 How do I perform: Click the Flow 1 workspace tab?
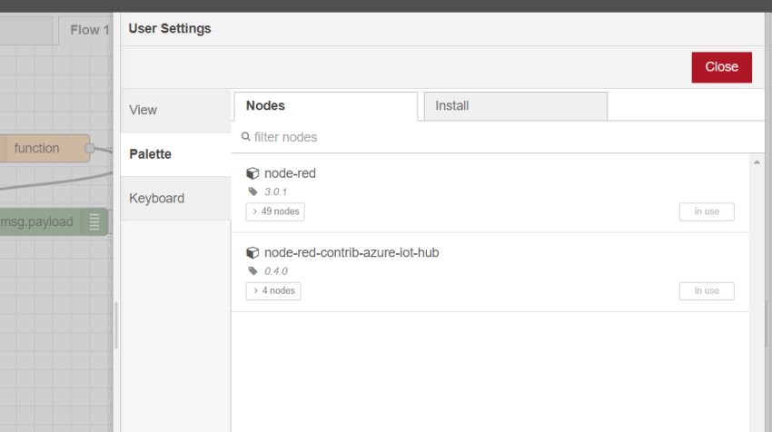click(x=89, y=30)
